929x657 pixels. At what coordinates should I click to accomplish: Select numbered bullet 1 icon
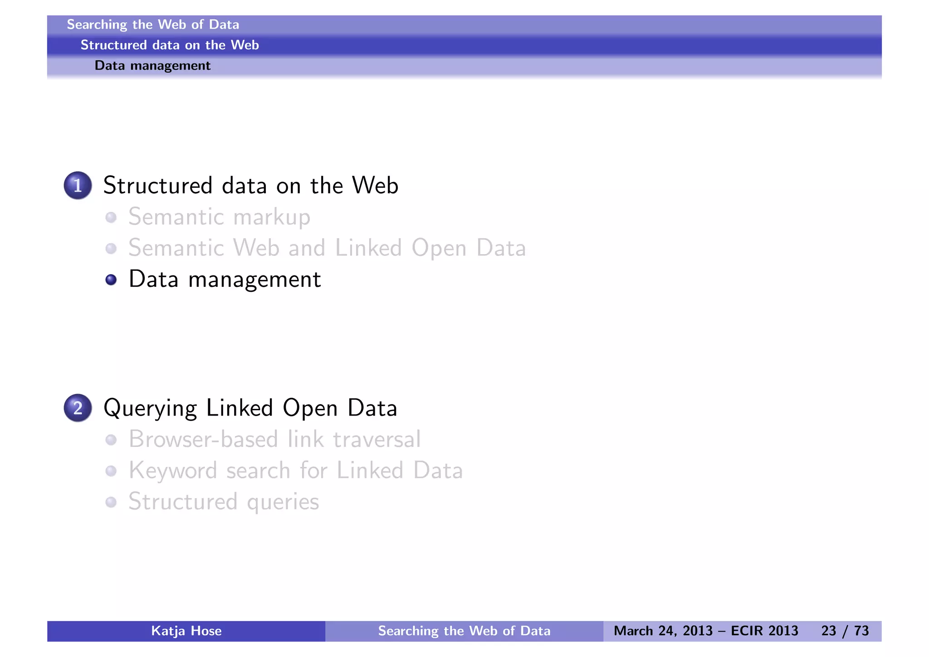pos(78,186)
